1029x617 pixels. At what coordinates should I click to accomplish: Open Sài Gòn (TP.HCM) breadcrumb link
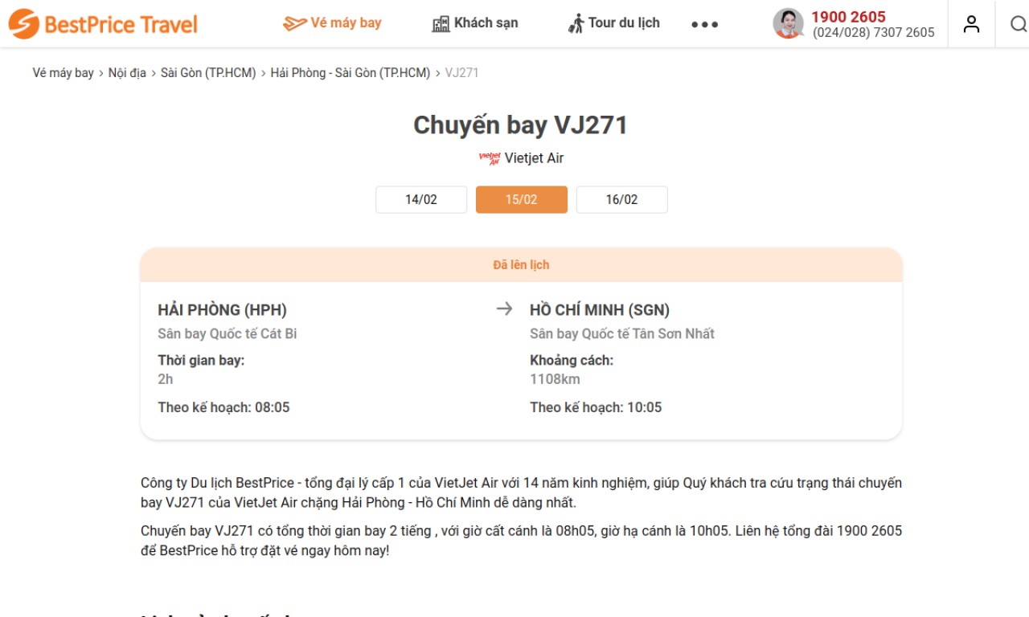coord(208,72)
